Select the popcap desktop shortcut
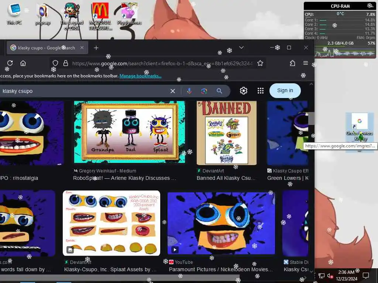Viewport: 378px width, 283px height. pos(43,15)
